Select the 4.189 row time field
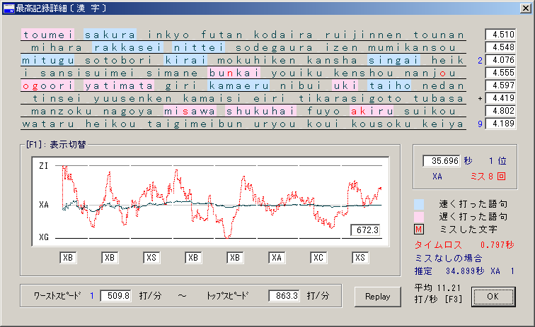The image size is (535, 327). [500, 124]
